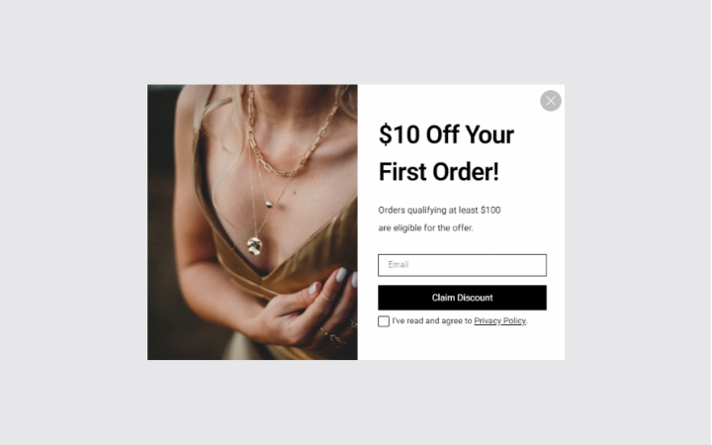
Task: Click the "I've read and agree to" label
Action: tap(432, 321)
